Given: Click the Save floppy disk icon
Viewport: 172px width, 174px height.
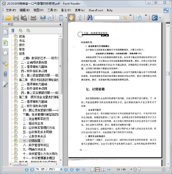Looking at the screenshot, I should 16,17.
